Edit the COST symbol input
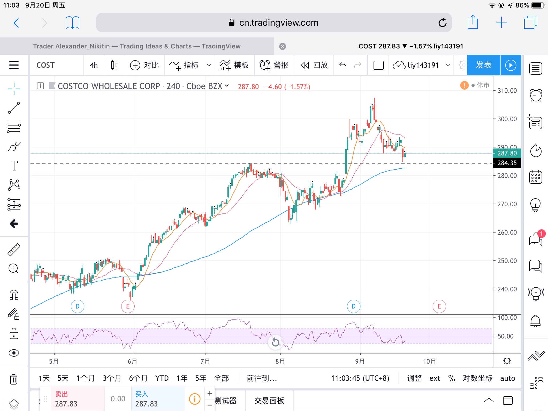 click(x=57, y=65)
